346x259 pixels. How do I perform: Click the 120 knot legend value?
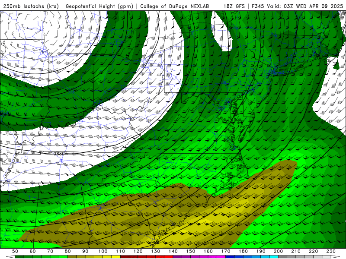pyautogui.click(x=138, y=251)
